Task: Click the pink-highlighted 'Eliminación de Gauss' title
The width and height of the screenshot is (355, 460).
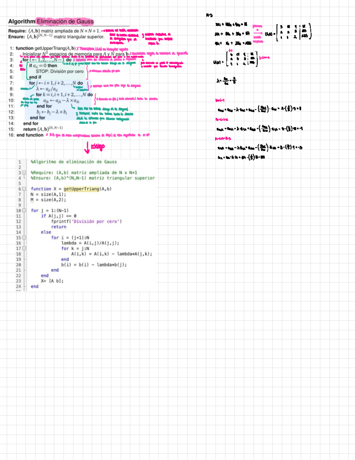Action: coord(65,21)
